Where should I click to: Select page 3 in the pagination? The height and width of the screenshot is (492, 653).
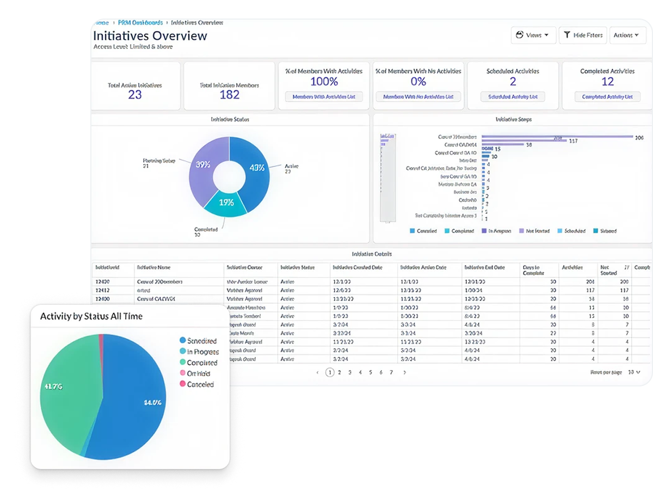point(350,373)
